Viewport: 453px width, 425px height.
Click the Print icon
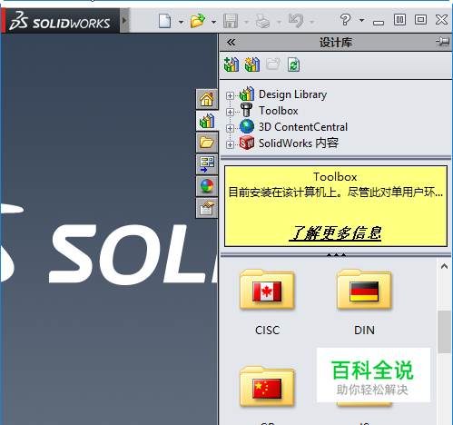click(262, 21)
